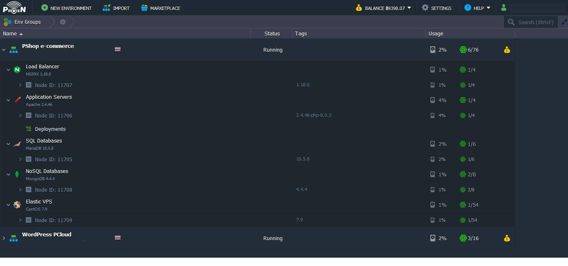Click the PShop e-commerce environment icon

pyautogui.click(x=14, y=50)
